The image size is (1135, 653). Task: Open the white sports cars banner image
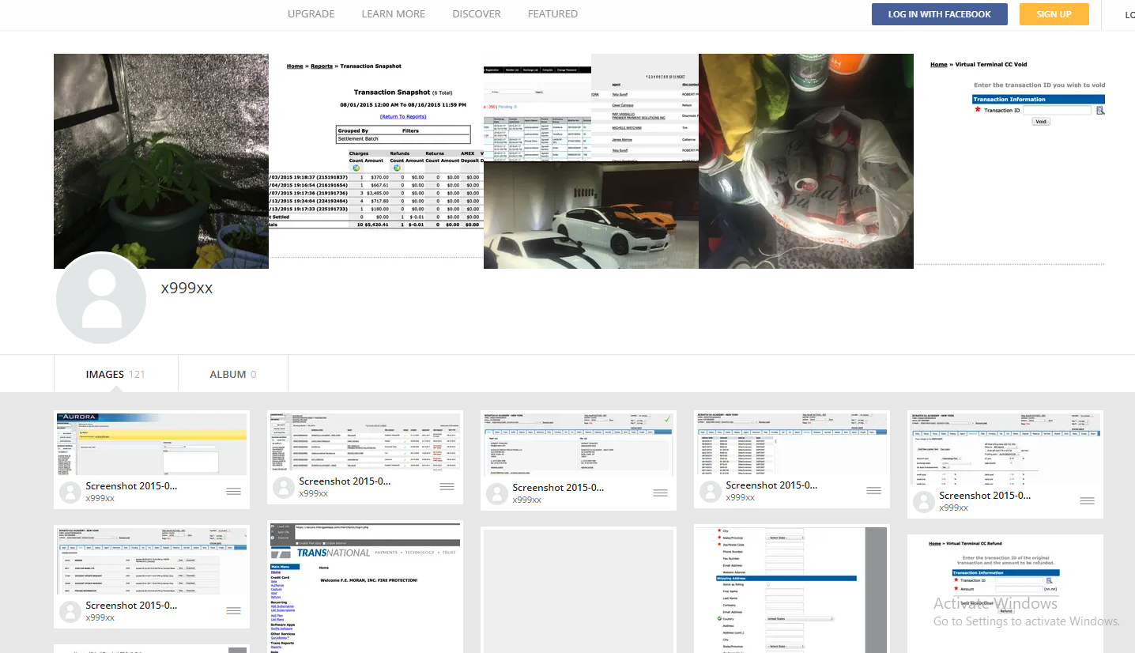click(x=591, y=215)
